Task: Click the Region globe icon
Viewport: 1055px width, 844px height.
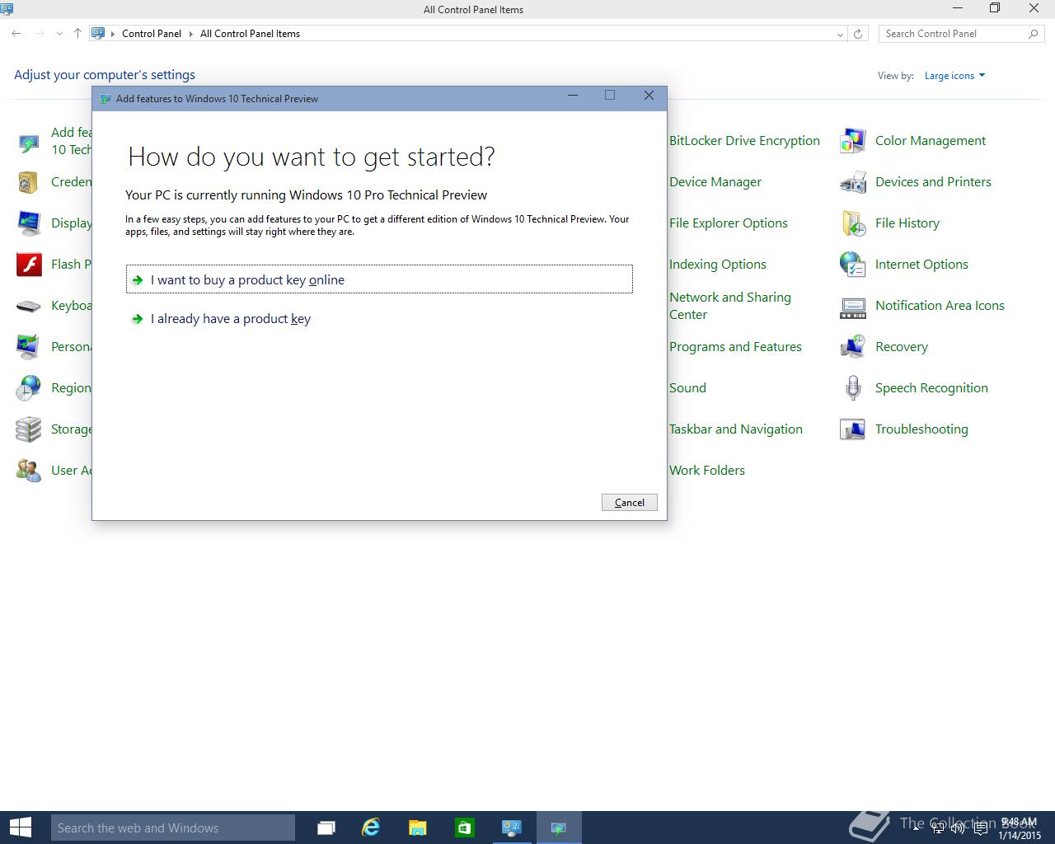Action: point(28,388)
